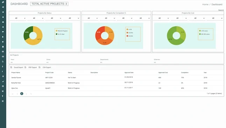Image resolution: width=226 pixels, height=128 pixels.
Task: Toggle the 50-90% legend entry
Action: (x=130, y=36)
